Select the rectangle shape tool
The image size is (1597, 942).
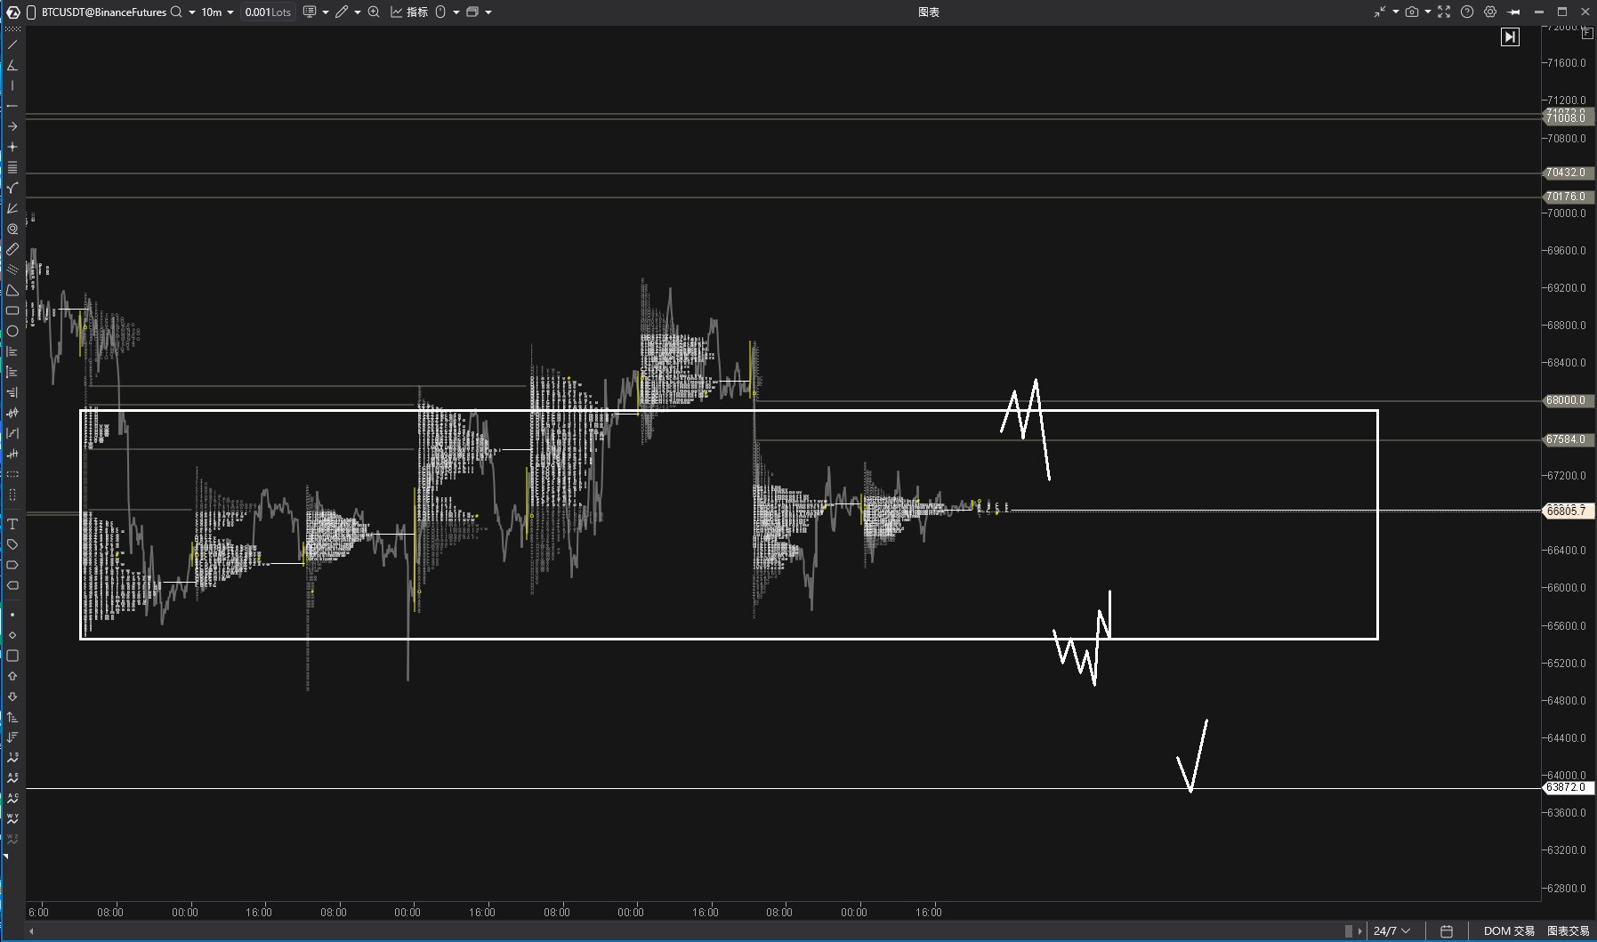coord(12,310)
